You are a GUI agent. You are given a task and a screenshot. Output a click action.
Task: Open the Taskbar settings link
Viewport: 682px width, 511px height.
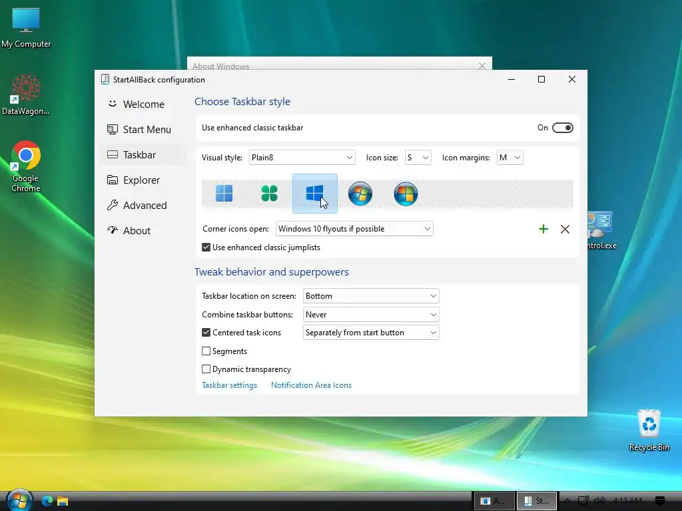tap(229, 385)
